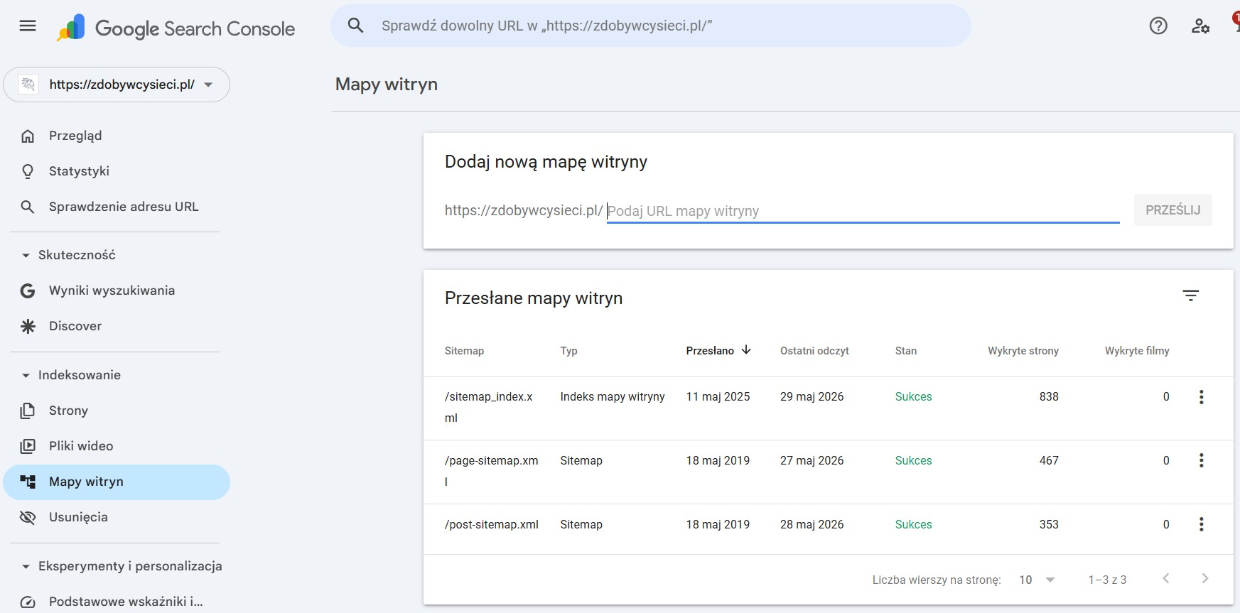Open the filter icon for submitted sitemaps
The image size is (1240, 613).
click(x=1191, y=295)
